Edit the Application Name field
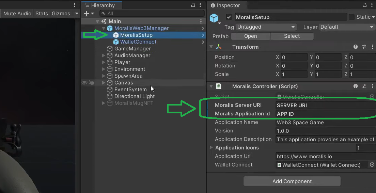This screenshot has width=376, height=193. 326,123
